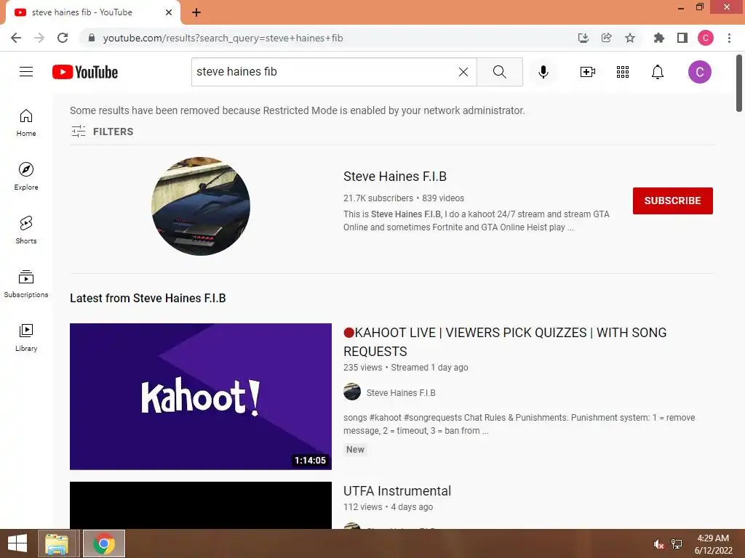This screenshot has width=745, height=558.
Task: Click the install app icon in address bar
Action: pos(583,38)
